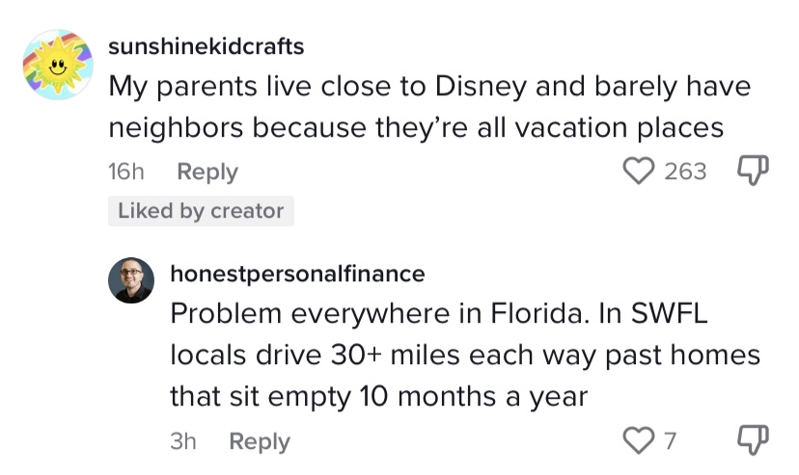Click the line 'that sit empty 10 months a year'
The height and width of the screenshot is (475, 799).
(379, 397)
